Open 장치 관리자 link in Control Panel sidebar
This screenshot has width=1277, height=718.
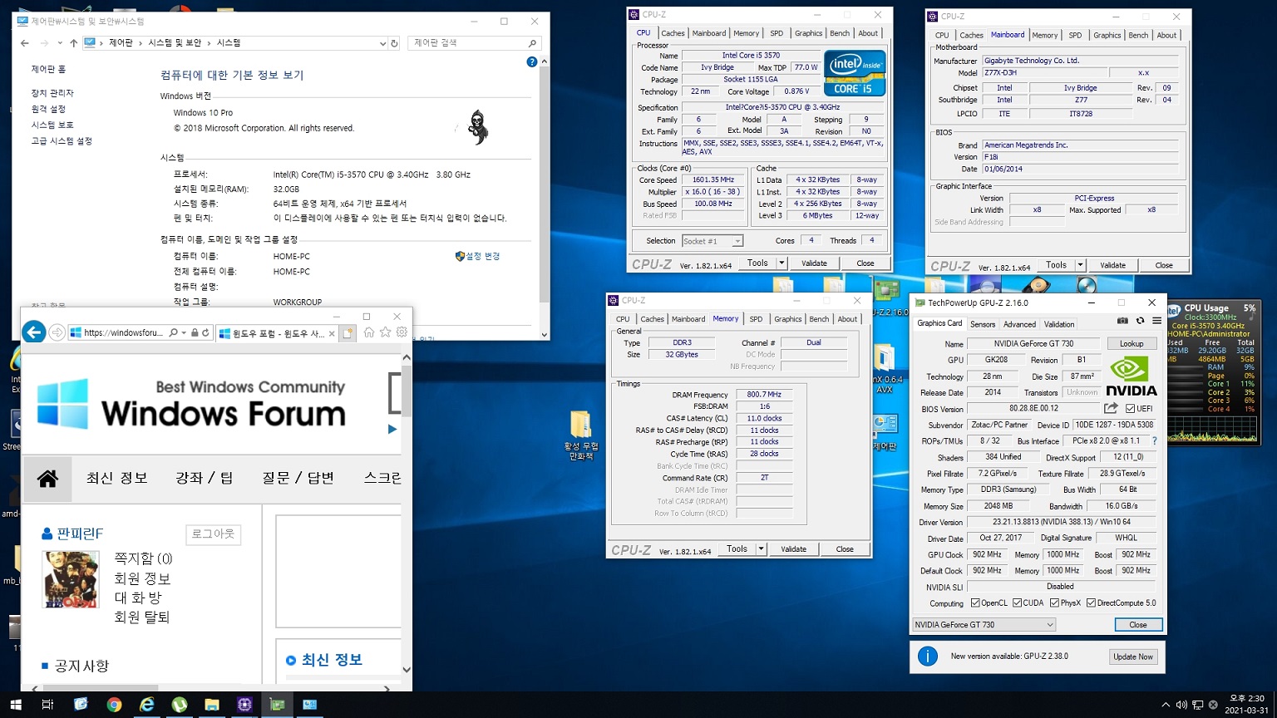52,93
